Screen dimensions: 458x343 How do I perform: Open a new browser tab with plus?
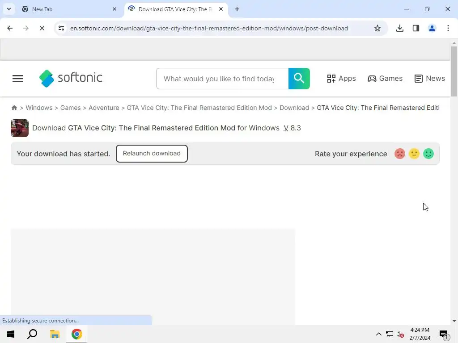237,9
